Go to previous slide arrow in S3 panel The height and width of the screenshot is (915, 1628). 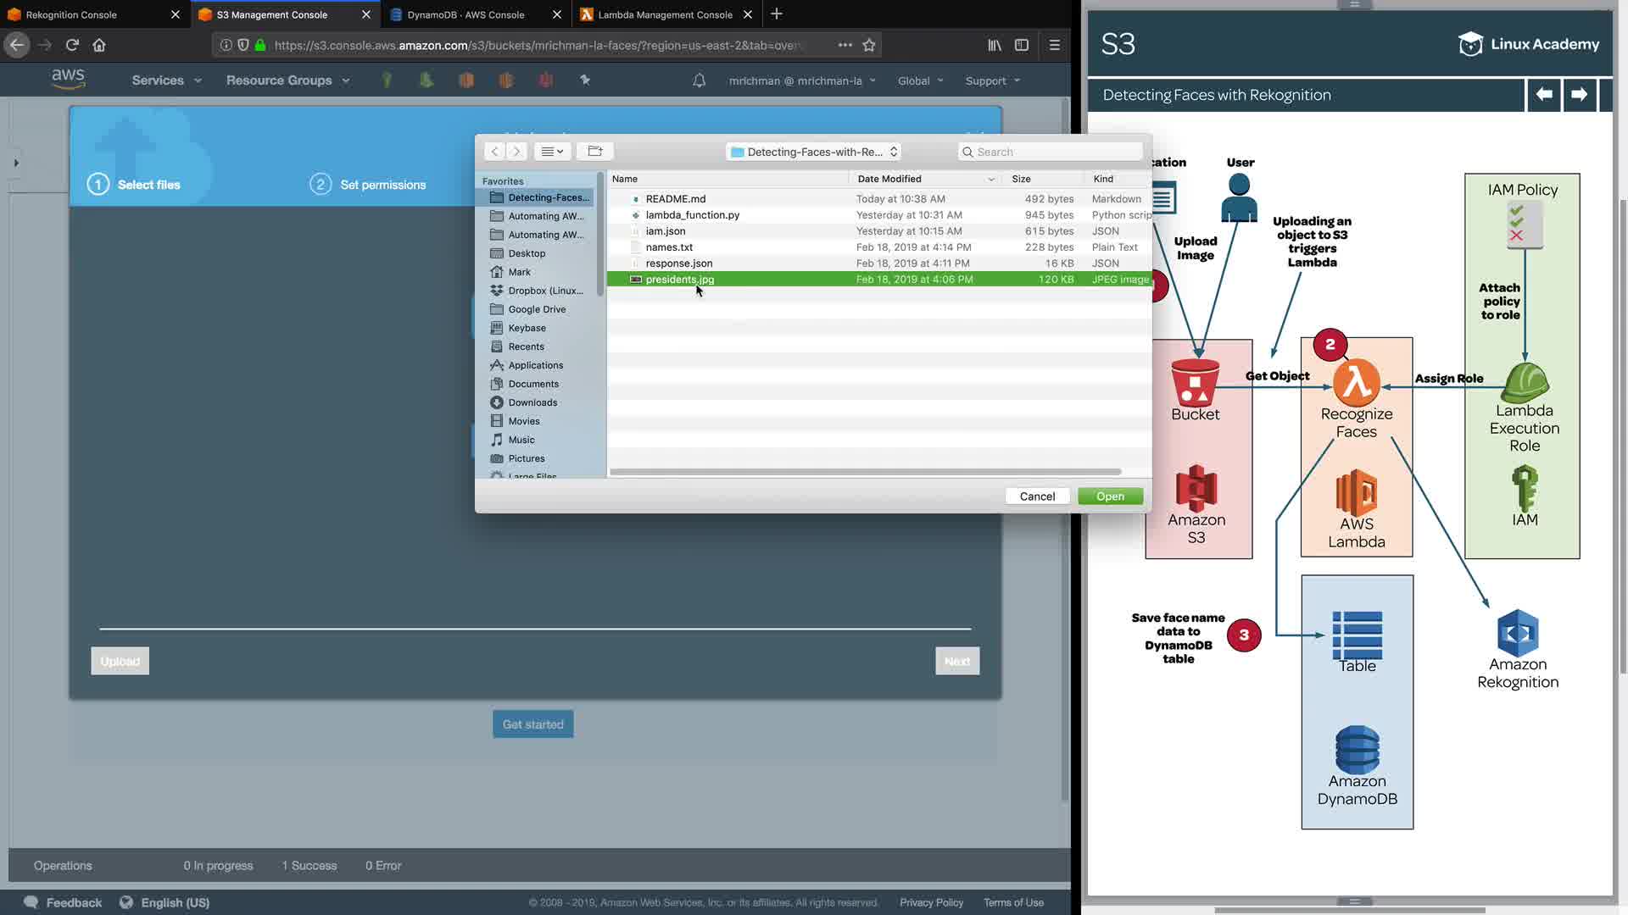(x=1544, y=94)
